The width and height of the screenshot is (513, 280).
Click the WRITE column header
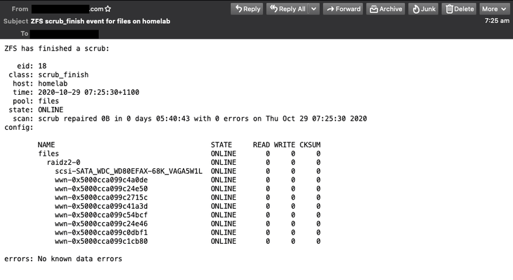point(284,145)
